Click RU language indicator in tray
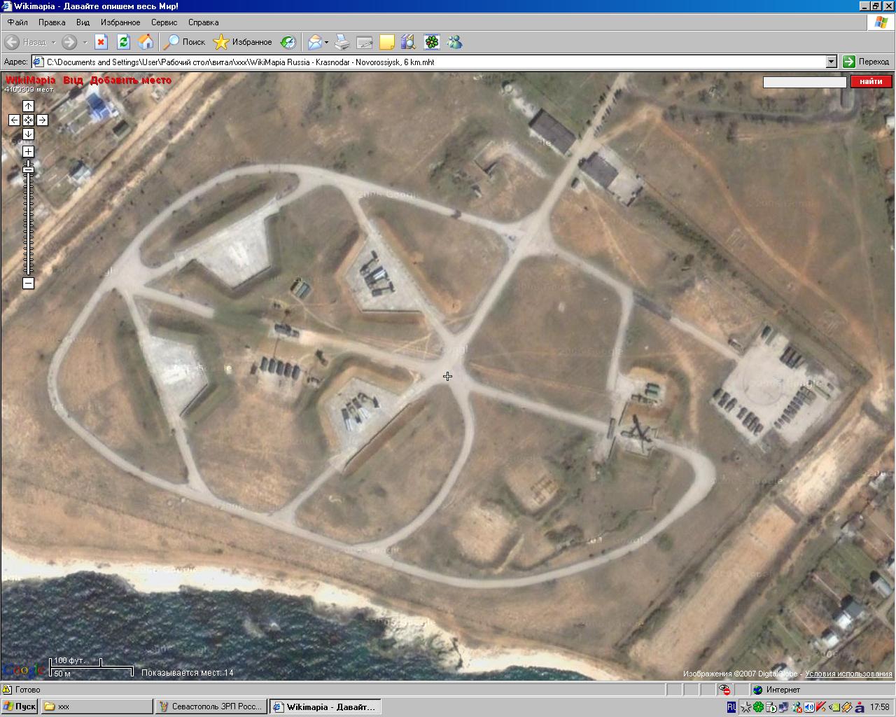896x717 pixels. pyautogui.click(x=731, y=707)
